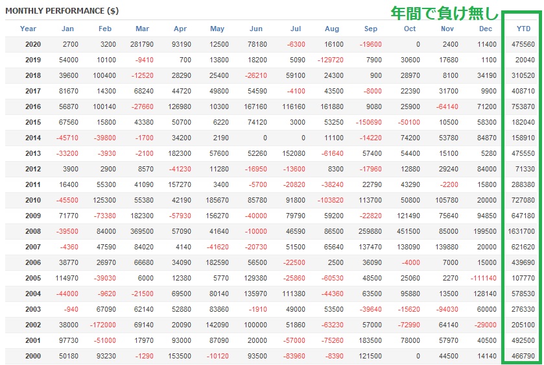Click the 2011 April value 157270
This screenshot has width=544, height=365.
(180, 184)
